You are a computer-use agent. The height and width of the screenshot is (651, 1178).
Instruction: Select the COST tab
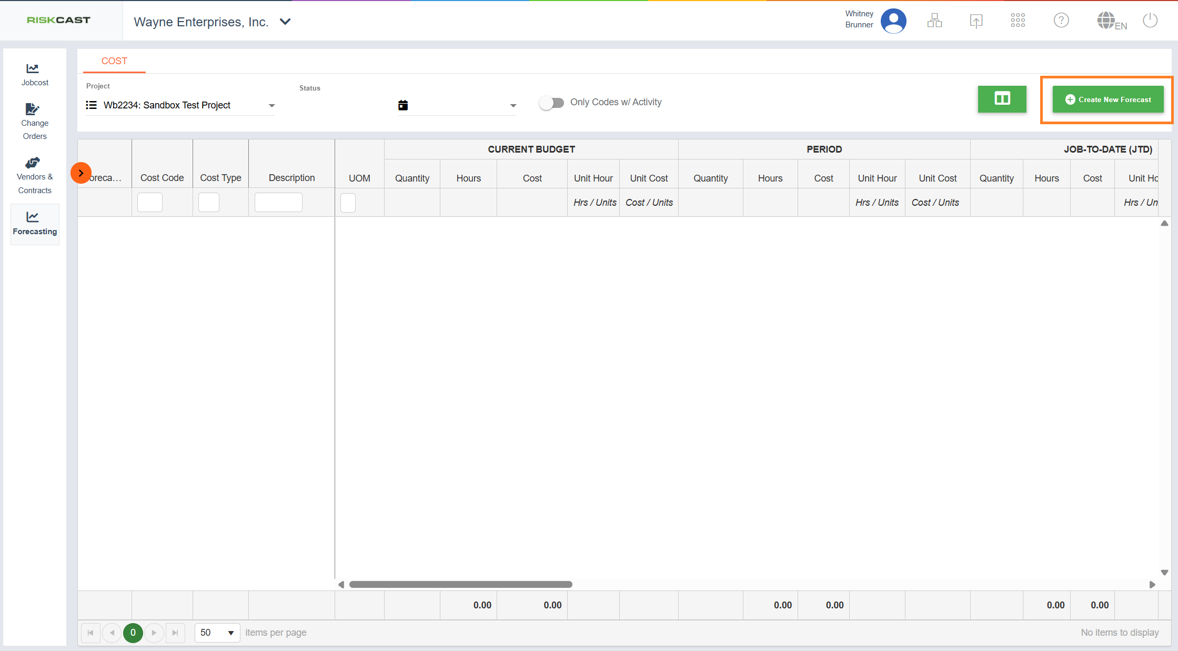[114, 61]
